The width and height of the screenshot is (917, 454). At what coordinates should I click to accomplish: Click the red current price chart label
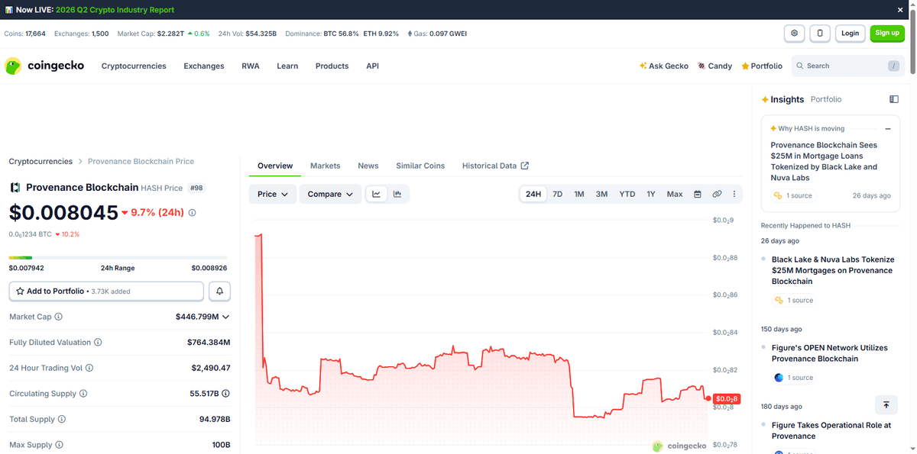(x=726, y=399)
